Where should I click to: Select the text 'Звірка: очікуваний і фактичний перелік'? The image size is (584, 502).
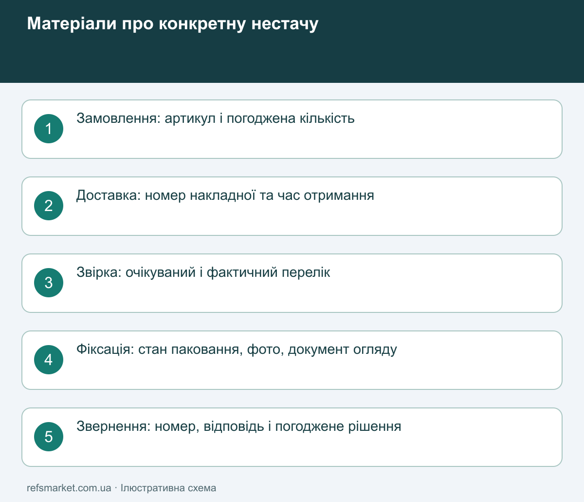tap(203, 272)
